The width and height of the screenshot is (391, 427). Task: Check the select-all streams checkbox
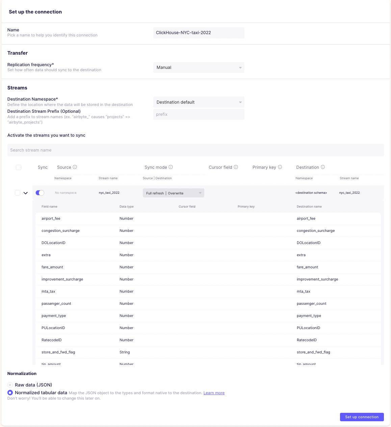[19, 167]
